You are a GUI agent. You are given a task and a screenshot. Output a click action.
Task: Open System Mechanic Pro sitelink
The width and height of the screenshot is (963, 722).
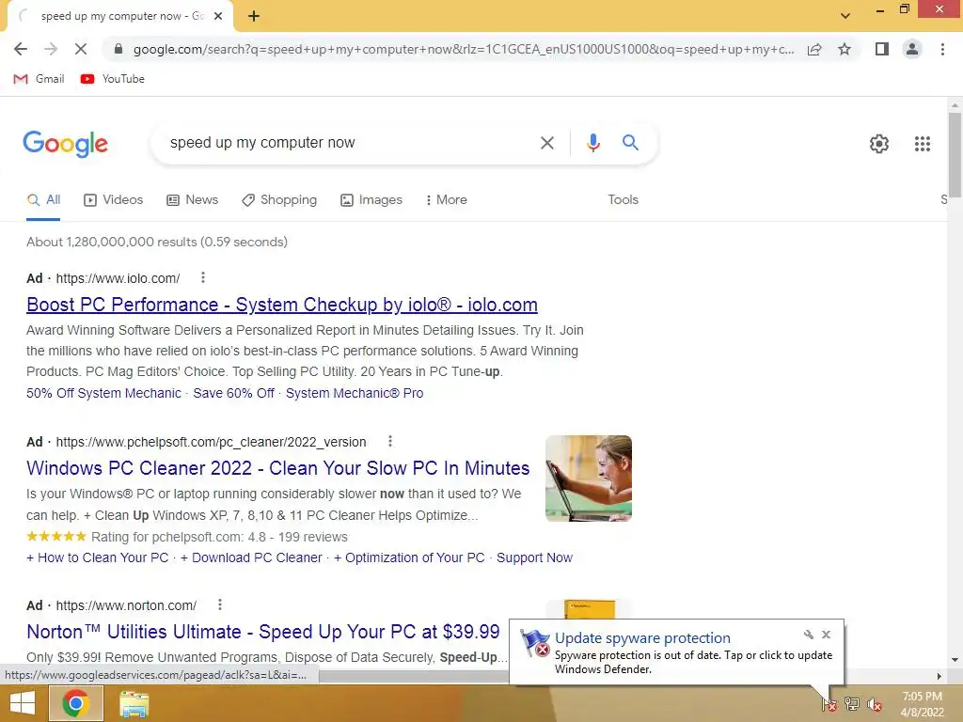click(355, 393)
